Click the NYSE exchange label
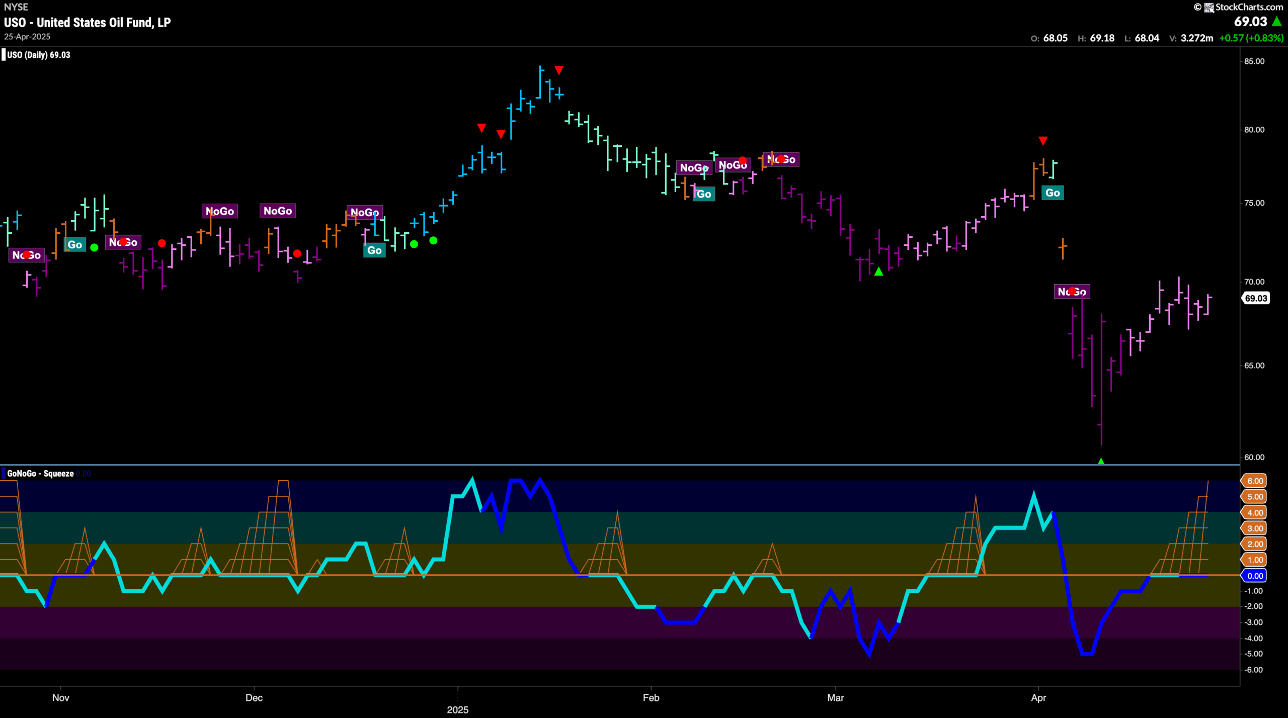Image resolution: width=1288 pixels, height=718 pixels. click(x=16, y=7)
